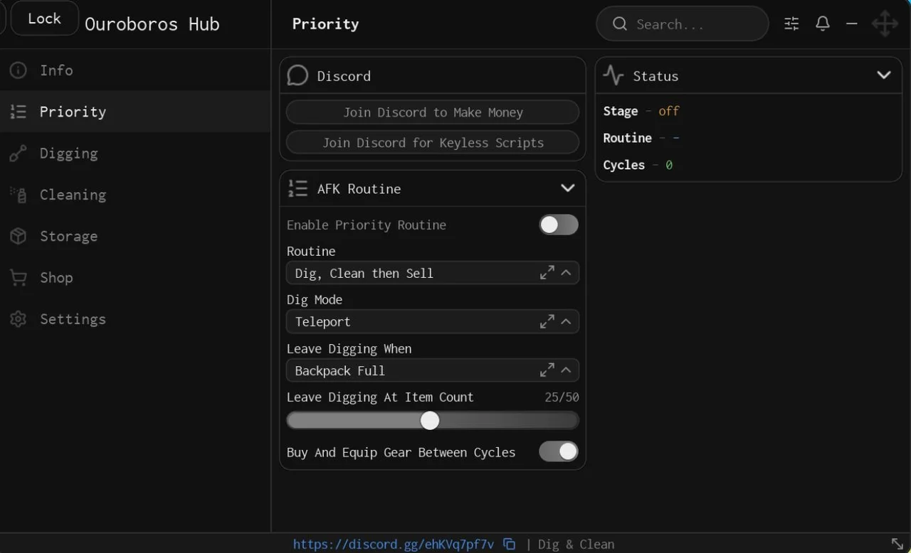Click the search magnifier icon
The image size is (911, 553).
click(620, 24)
